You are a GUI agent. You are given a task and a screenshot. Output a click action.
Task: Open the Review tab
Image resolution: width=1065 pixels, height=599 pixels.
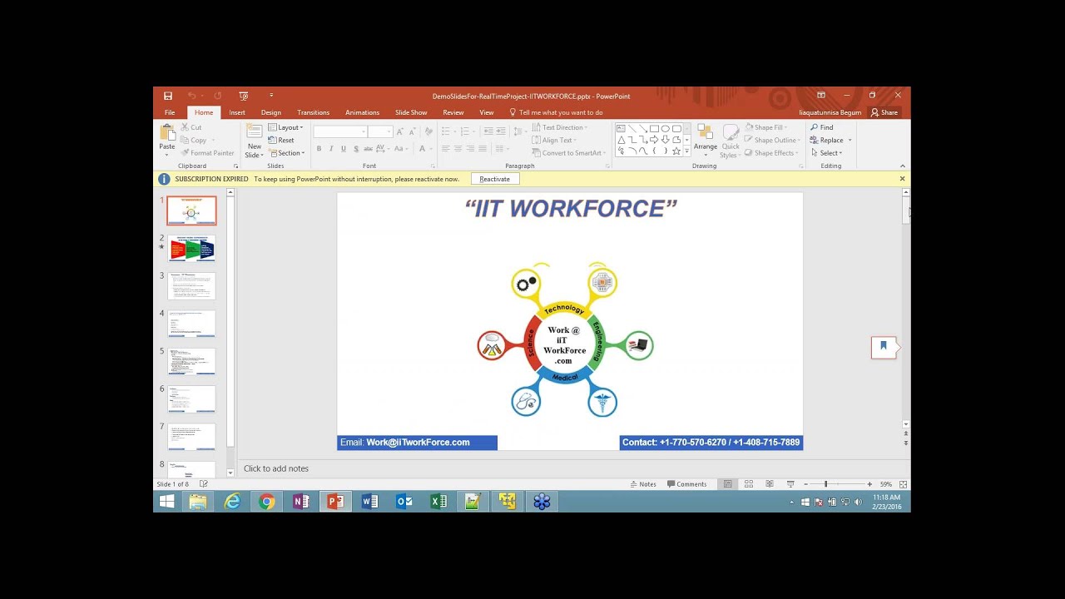(x=453, y=112)
